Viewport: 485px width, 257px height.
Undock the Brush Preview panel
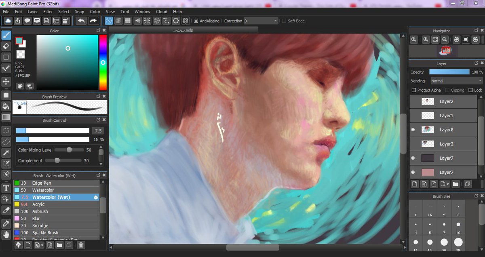pyautogui.click(x=98, y=97)
